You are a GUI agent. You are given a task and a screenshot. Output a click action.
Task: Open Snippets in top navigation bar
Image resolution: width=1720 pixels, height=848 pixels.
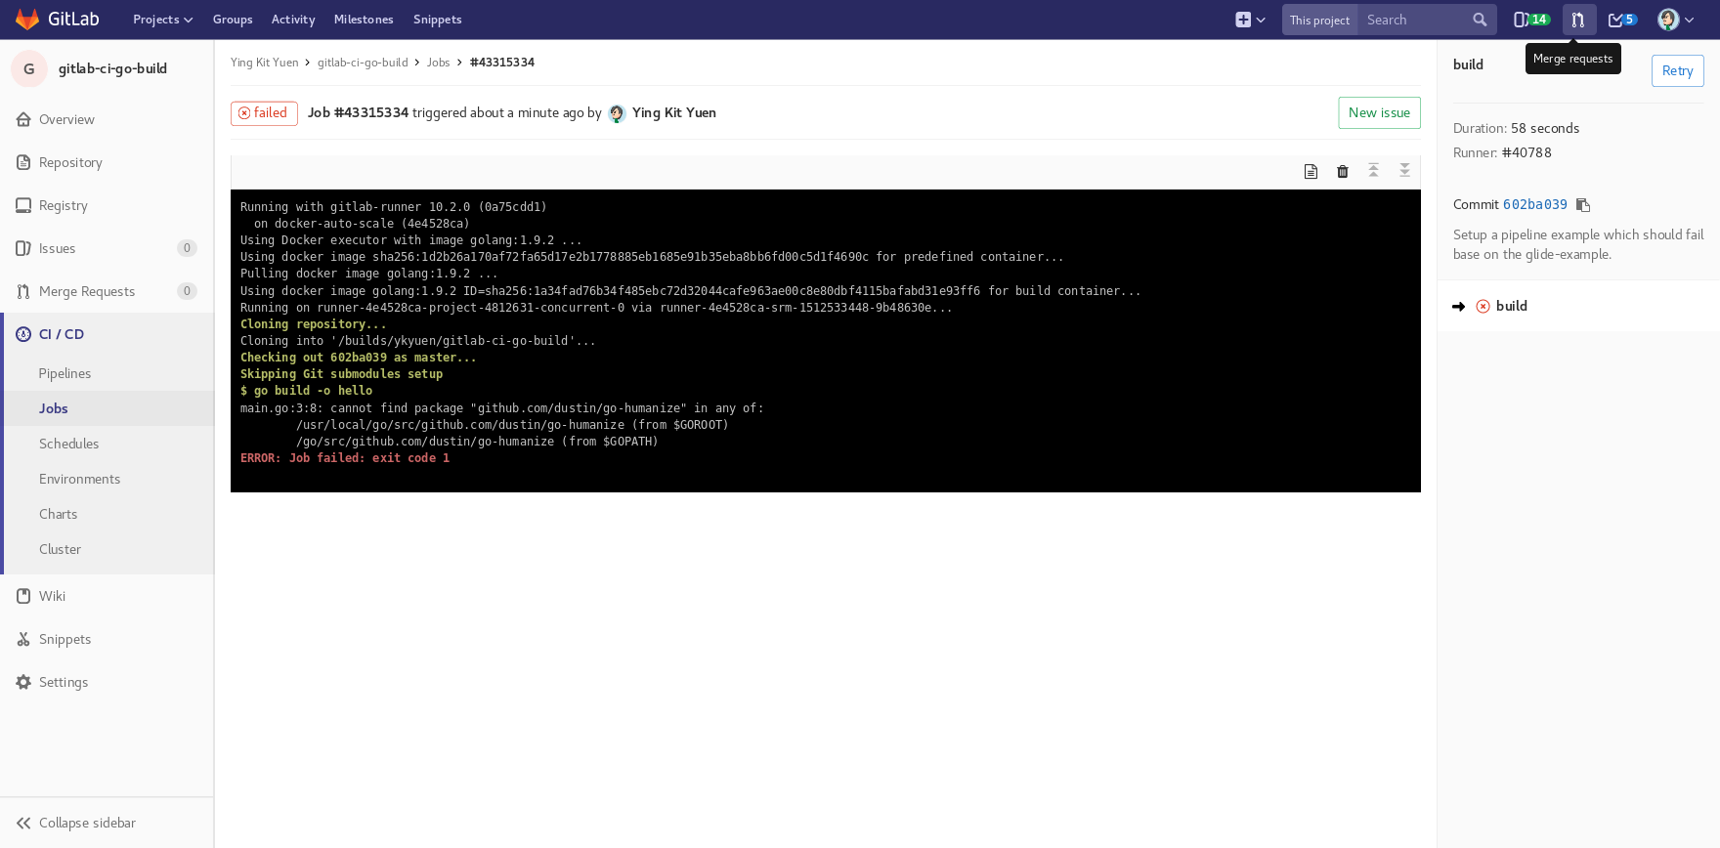point(437,20)
